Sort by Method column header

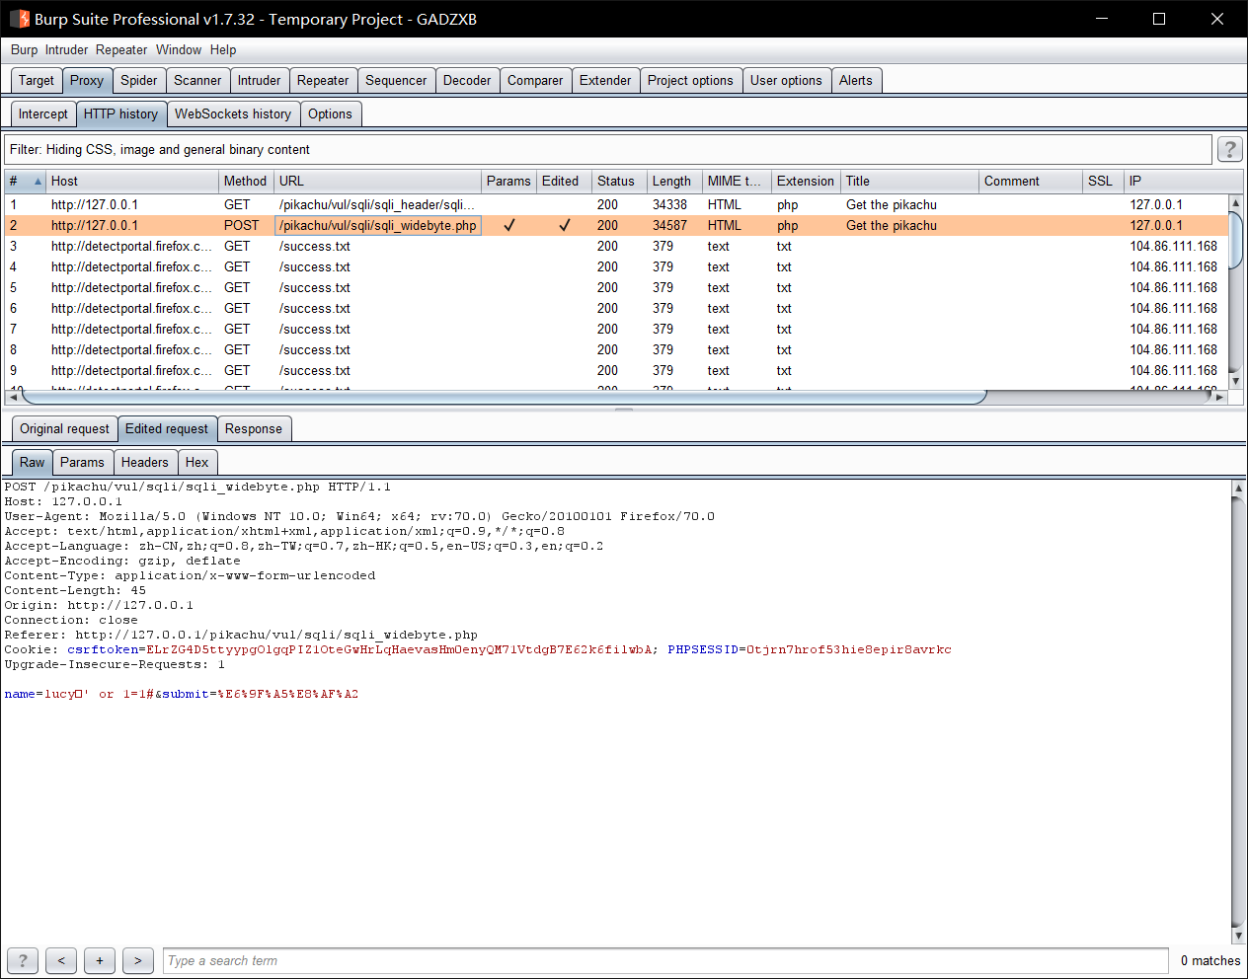[246, 182]
